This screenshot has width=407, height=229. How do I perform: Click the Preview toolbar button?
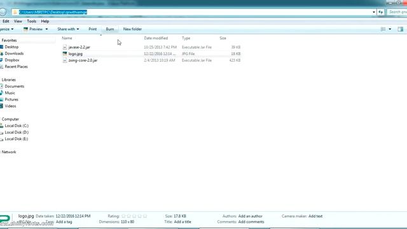pos(33,29)
